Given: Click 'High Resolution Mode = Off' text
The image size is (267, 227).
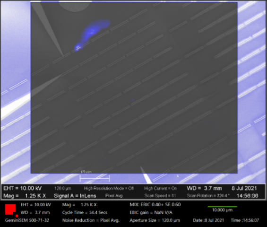Looking at the screenshot, I should coord(109,188).
